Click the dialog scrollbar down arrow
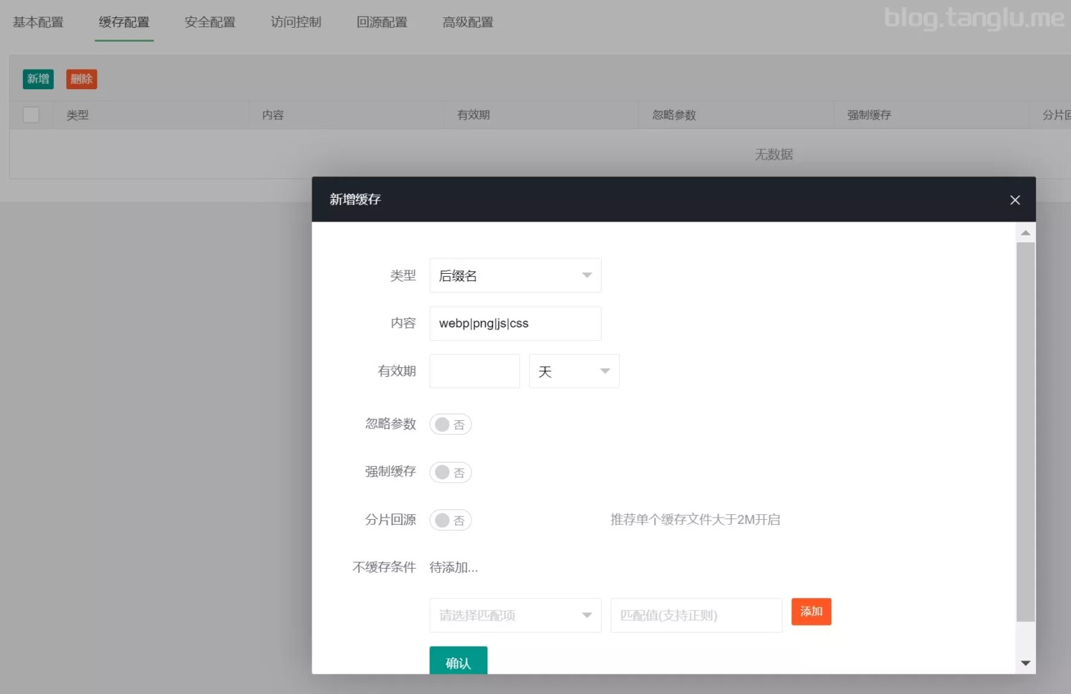 pos(1025,663)
